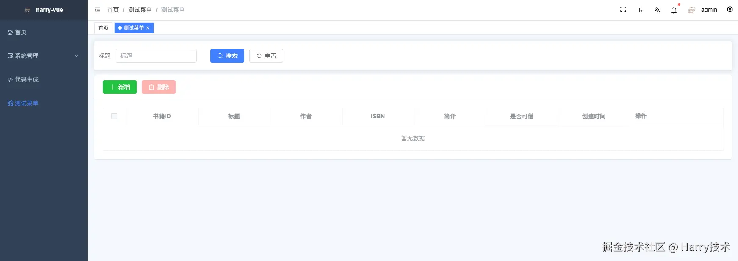Focus the 标题 search input field
738x261 pixels.
click(156, 56)
